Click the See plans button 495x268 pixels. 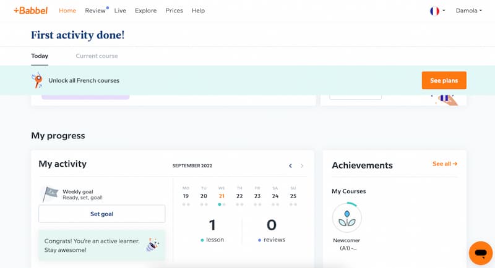(x=444, y=80)
